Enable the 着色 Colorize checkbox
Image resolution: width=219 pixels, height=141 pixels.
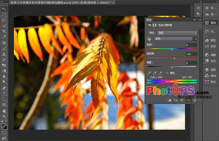click(x=167, y=73)
